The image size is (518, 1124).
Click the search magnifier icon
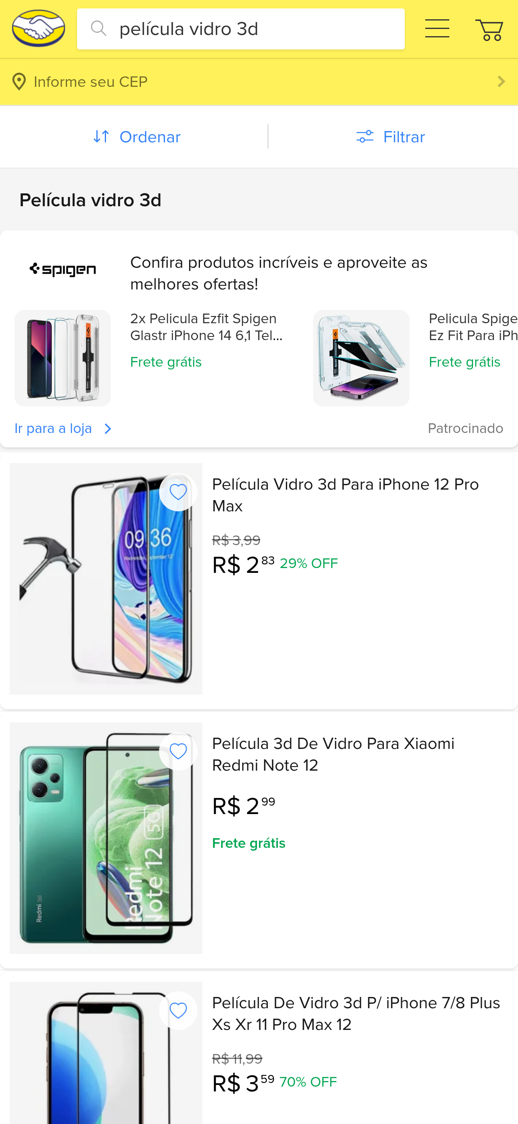coord(98,29)
